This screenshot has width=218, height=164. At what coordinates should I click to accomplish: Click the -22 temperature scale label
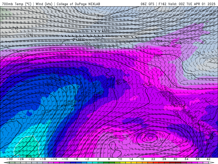[32, 159]
